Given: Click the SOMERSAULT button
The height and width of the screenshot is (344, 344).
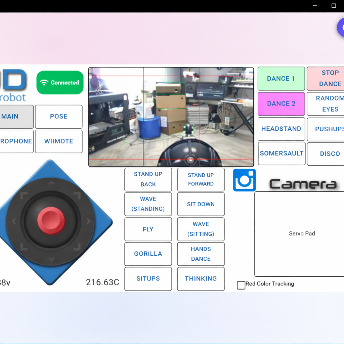Looking at the screenshot, I should tap(282, 154).
